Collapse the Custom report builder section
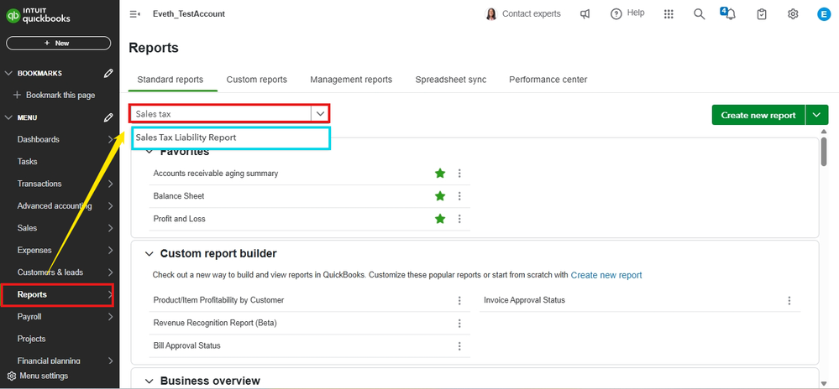The width and height of the screenshot is (839, 389). pos(149,253)
